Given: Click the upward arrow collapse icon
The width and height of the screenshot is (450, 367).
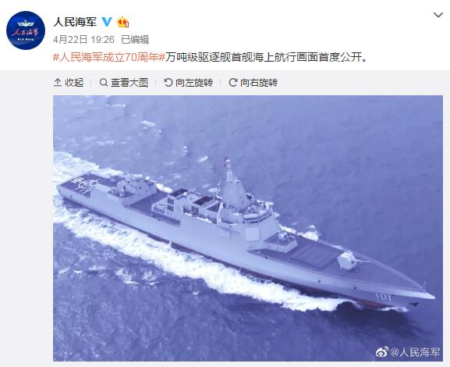Looking at the screenshot, I should click(x=58, y=83).
